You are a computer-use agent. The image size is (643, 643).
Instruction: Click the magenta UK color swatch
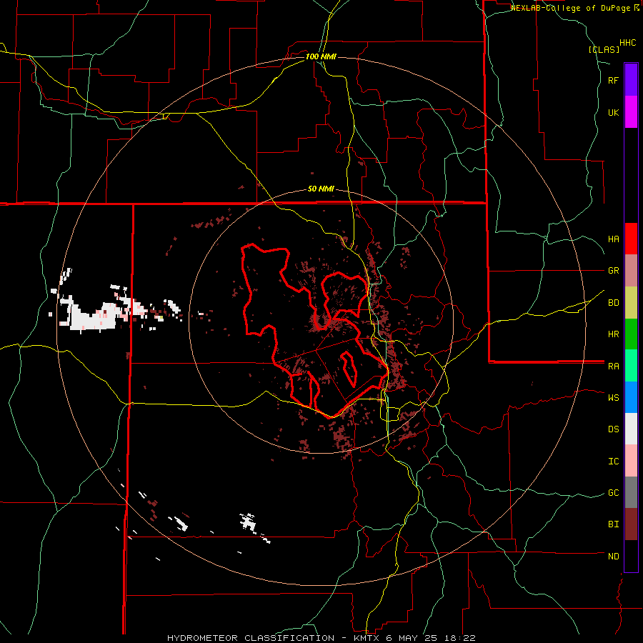[x=631, y=112]
